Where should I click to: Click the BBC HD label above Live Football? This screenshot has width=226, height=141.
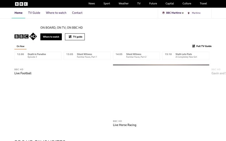[x=19, y=69]
